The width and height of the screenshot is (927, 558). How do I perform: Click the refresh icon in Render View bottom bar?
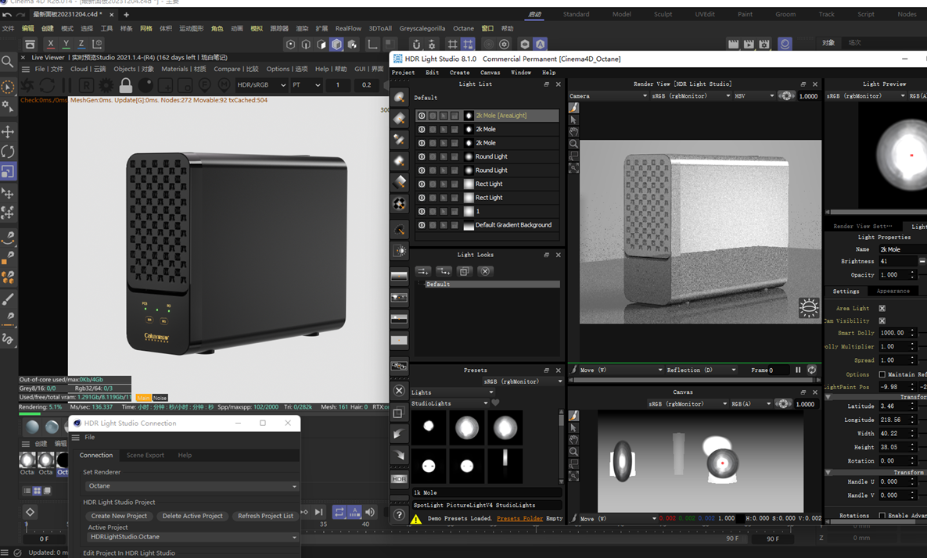812,370
